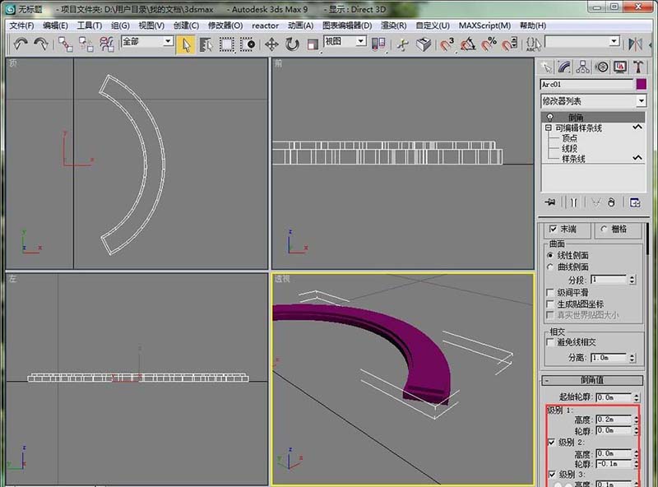The image size is (658, 487).
Task: Select the Select and Move tool
Action: pos(271,44)
